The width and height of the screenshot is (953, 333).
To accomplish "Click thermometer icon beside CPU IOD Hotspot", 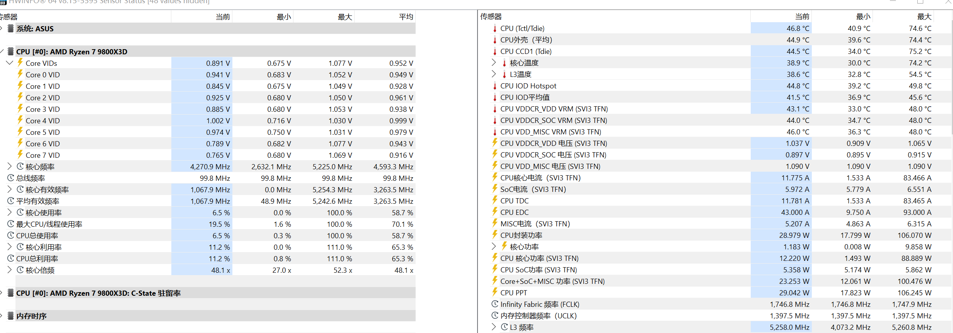I will pyautogui.click(x=495, y=86).
